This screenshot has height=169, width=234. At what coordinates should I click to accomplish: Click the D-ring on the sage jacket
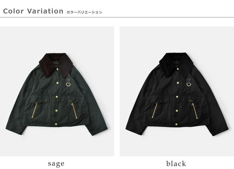[68, 85]
